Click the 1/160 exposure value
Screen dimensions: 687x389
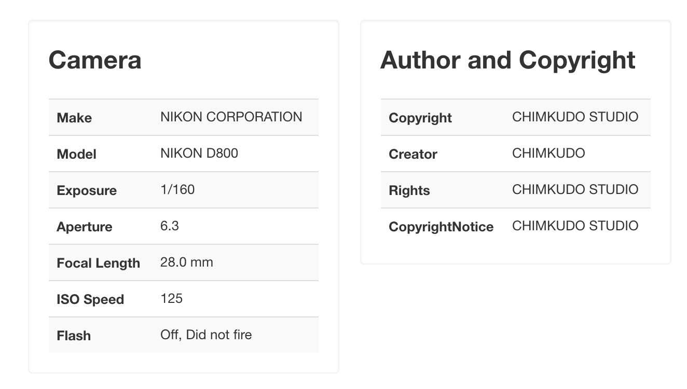tap(177, 189)
